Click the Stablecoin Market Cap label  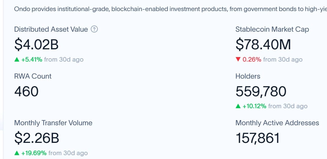point(272,30)
